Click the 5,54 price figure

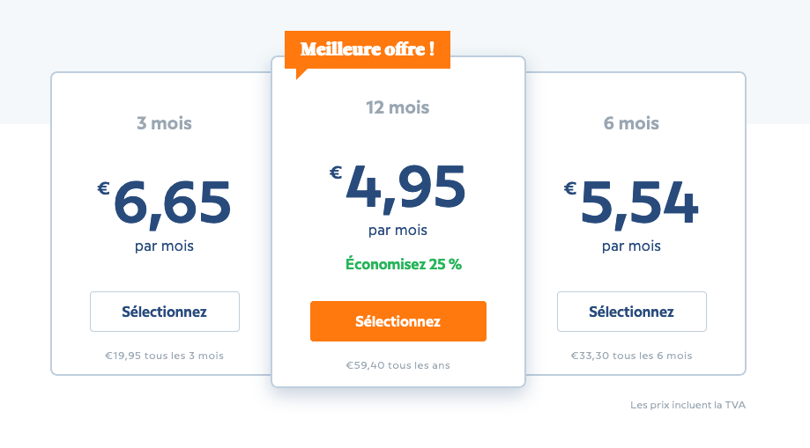(639, 203)
